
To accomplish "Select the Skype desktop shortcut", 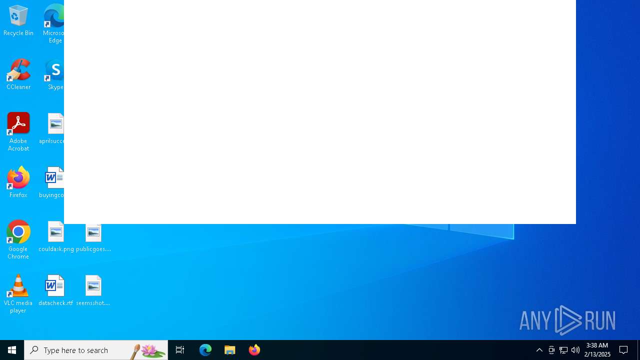I will click(x=54, y=74).
